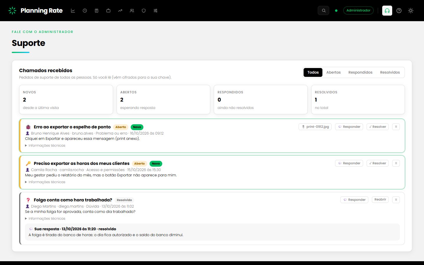The image size is (424, 265).
Task: Click small icon button beside Reabrir
Action: (396, 200)
